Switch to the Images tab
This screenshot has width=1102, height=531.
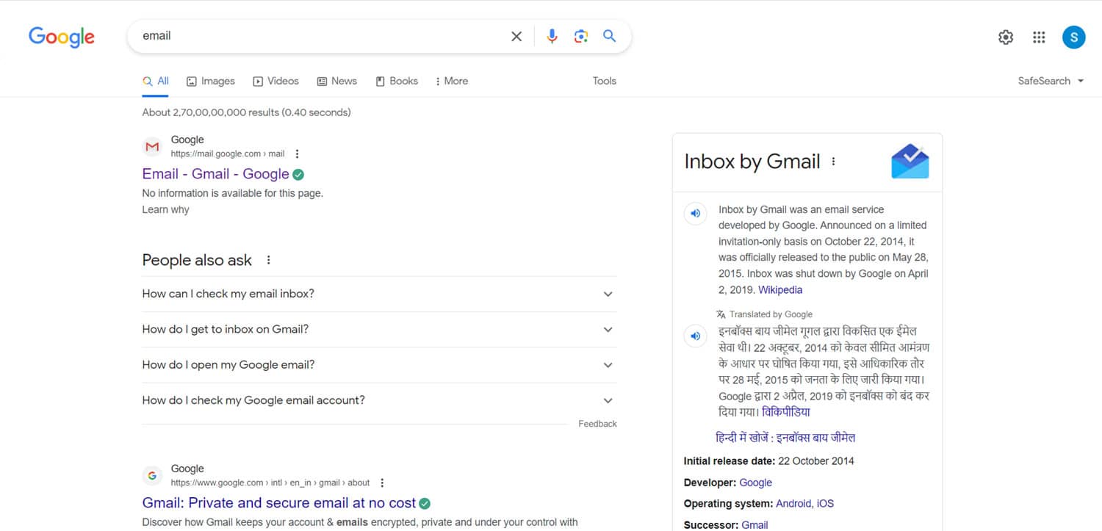point(211,82)
